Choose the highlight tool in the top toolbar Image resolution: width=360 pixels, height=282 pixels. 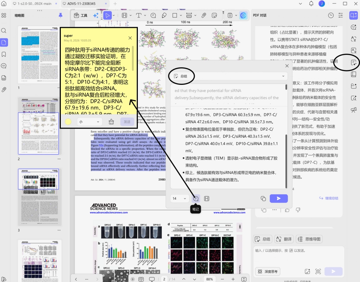click(124, 15)
